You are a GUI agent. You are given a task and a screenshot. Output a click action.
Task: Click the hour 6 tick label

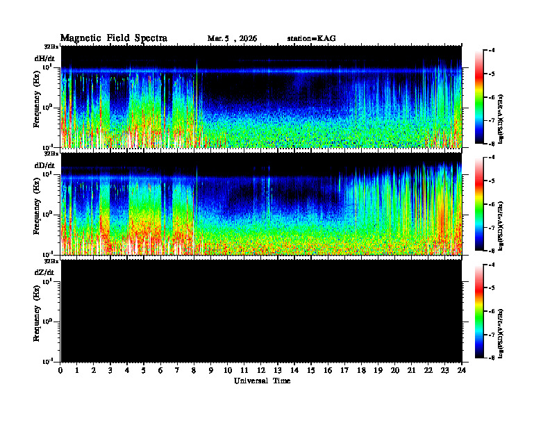tap(160, 371)
